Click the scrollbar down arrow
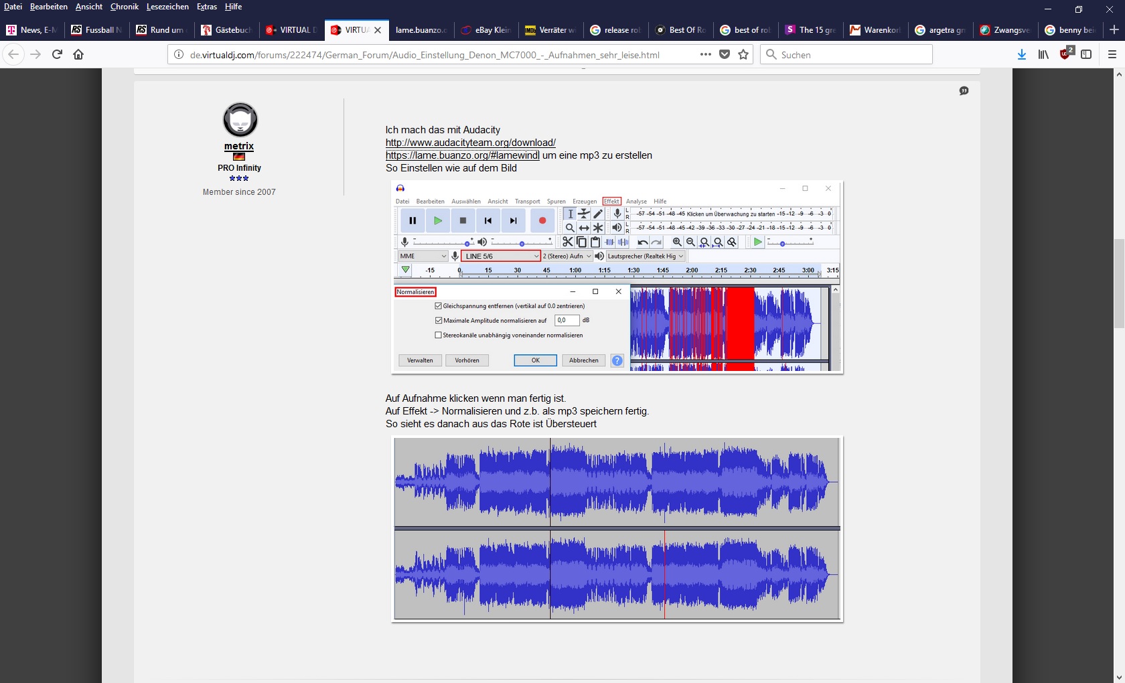 tap(1119, 677)
